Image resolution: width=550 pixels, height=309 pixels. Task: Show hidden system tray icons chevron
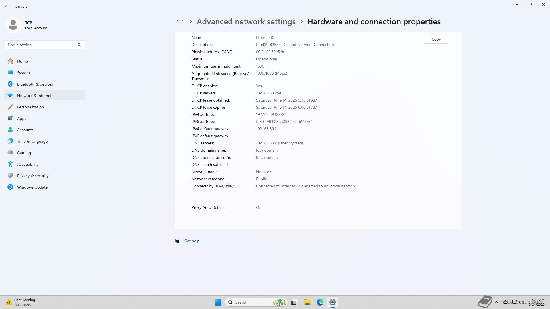[x=496, y=302]
